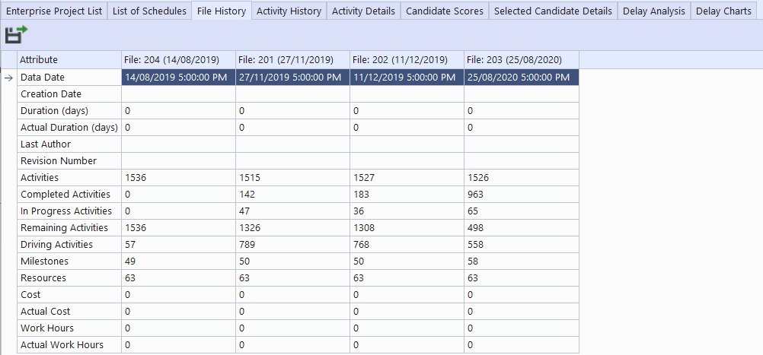The height and width of the screenshot is (355, 763).
Task: Click the Attribute column header
Action: pyautogui.click(x=69, y=59)
